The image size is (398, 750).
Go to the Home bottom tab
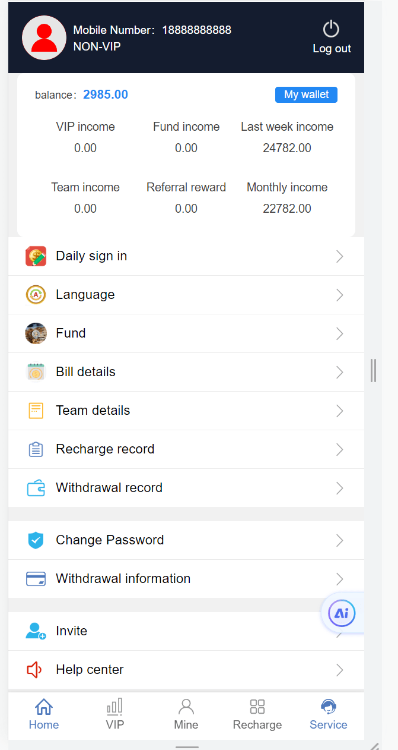click(44, 714)
